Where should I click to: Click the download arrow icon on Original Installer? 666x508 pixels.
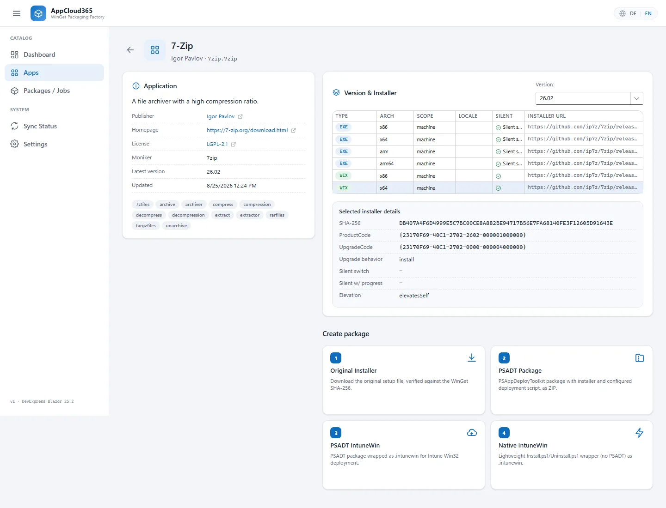tap(472, 358)
